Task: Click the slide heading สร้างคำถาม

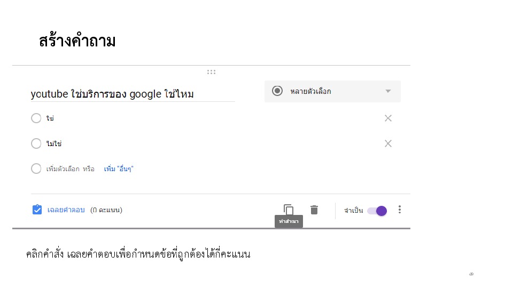Action: click(x=77, y=41)
